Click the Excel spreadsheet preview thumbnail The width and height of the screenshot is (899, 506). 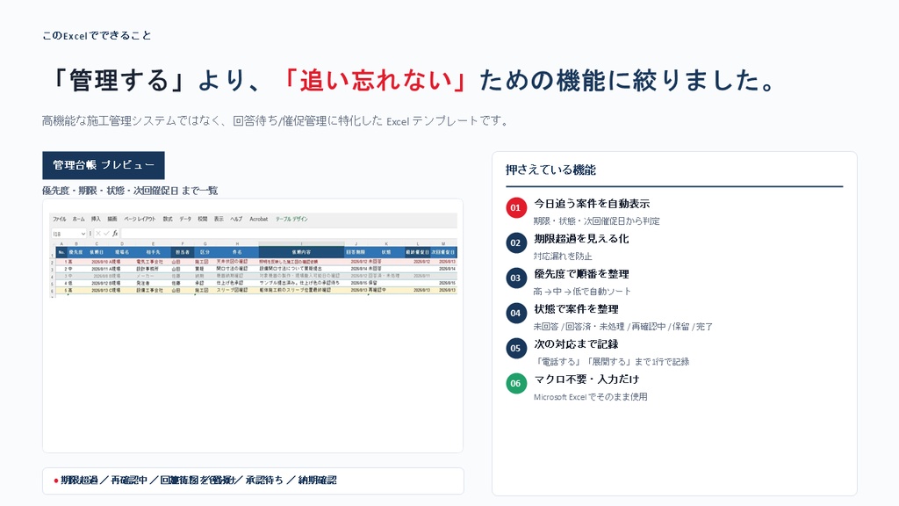253,254
